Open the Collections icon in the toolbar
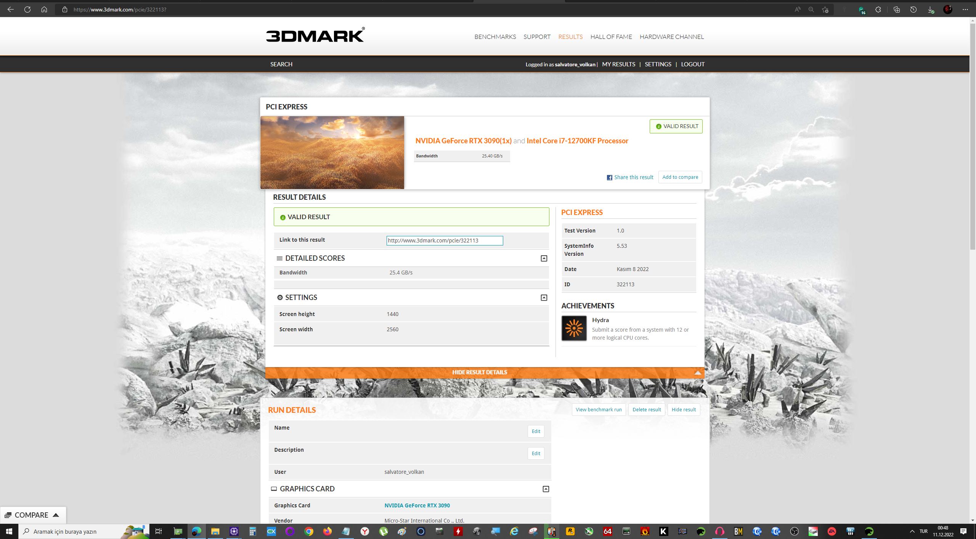976x539 pixels. click(897, 10)
